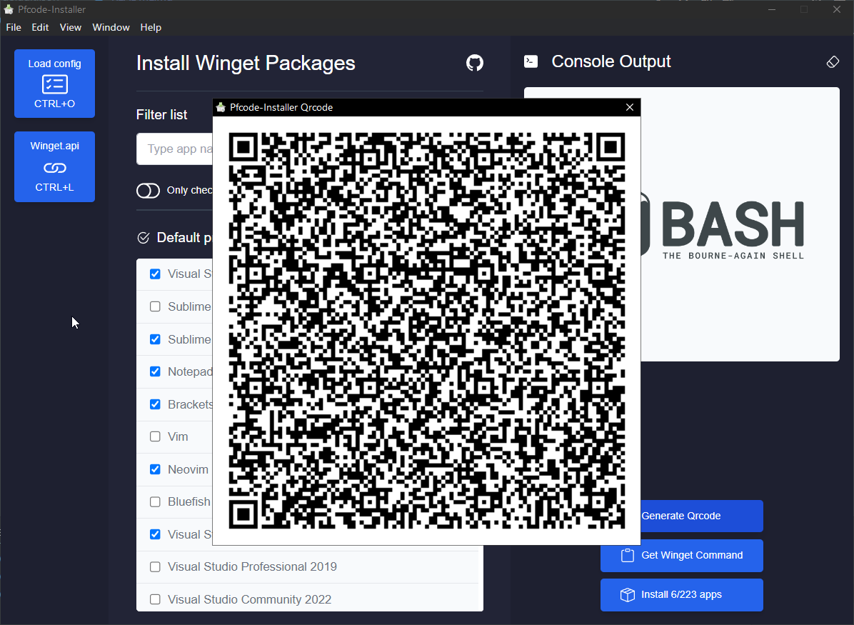Toggle the Only checked switch
854x625 pixels.
pos(148,190)
